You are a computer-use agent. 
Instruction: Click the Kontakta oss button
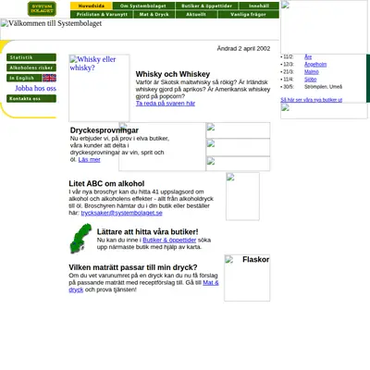click(31, 98)
